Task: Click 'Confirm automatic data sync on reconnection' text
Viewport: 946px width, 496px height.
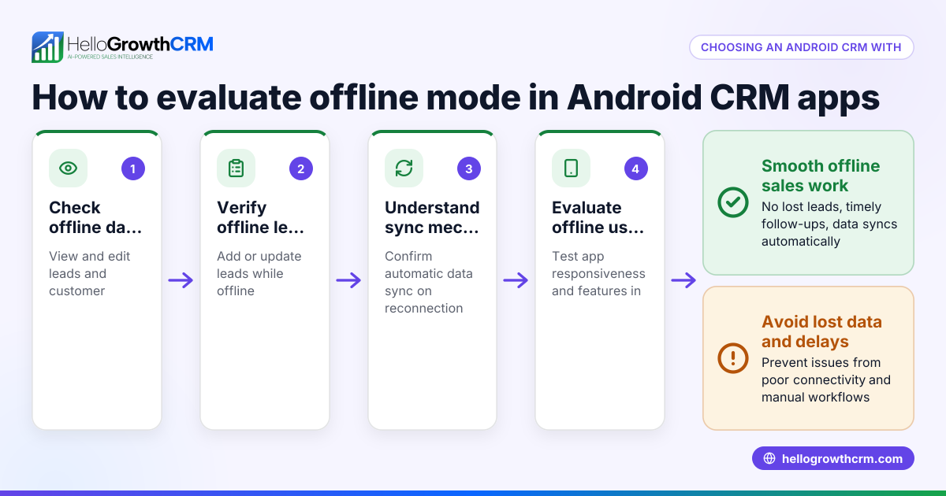Action: click(x=429, y=282)
